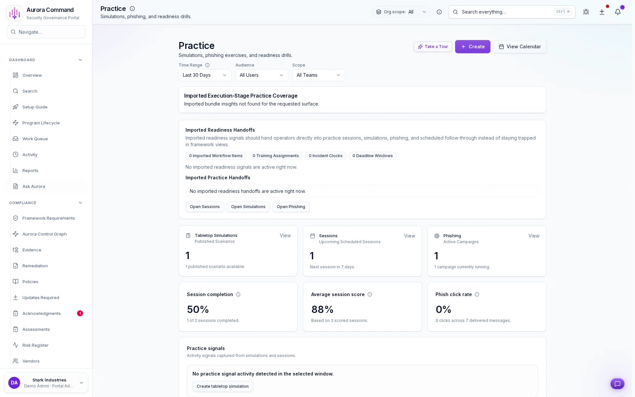Collapse the Dashboard sidebar section
This screenshot has width=635, height=397.
coord(80,60)
